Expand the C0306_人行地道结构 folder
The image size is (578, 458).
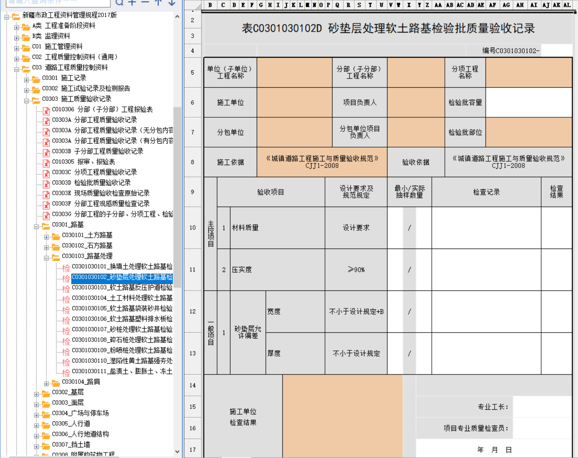click(36, 436)
